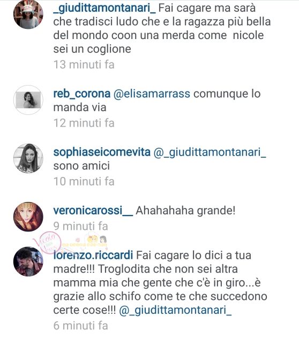Screen dimensions: 299x339
Task: Open reb_corona username link
Action: coord(81,94)
